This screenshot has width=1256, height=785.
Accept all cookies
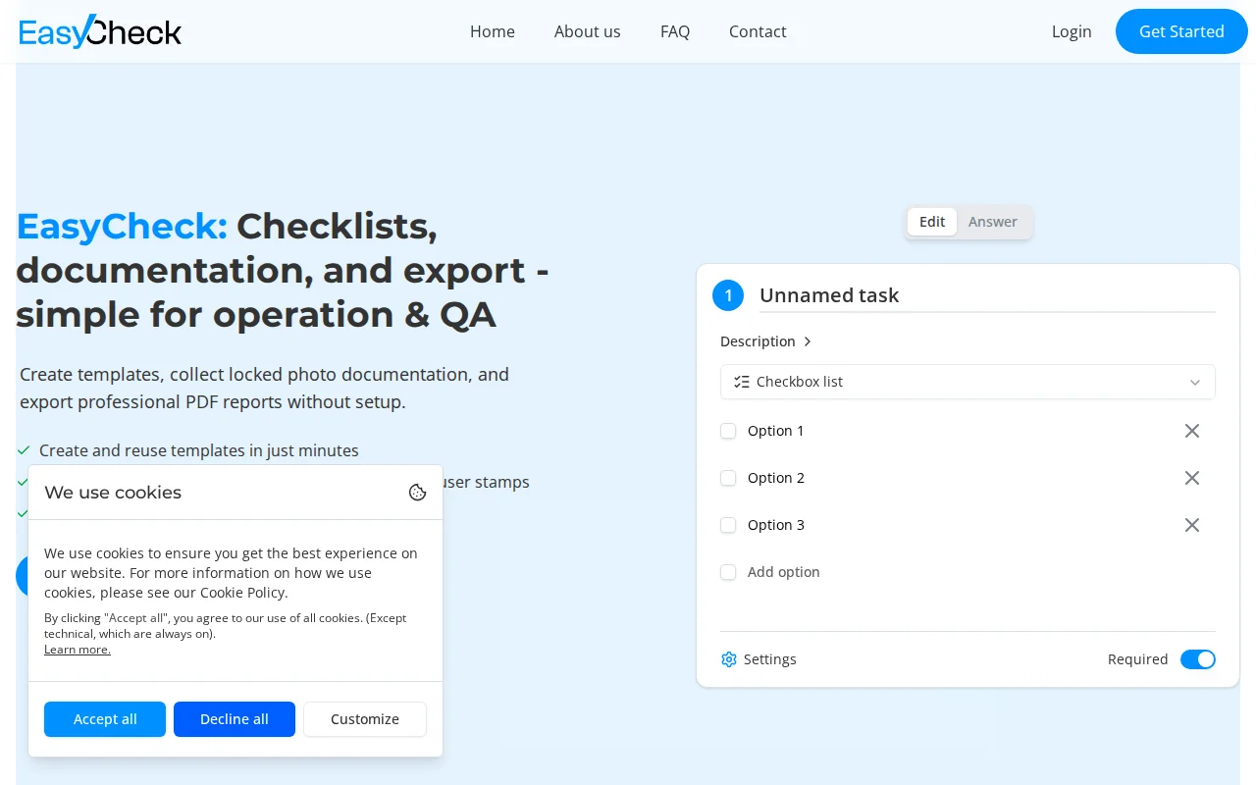pos(105,719)
